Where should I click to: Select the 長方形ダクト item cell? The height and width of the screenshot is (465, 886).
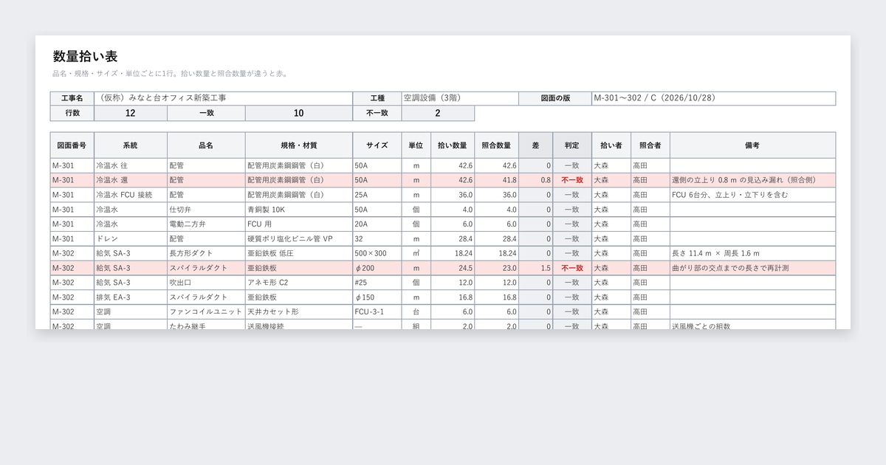[x=207, y=253]
